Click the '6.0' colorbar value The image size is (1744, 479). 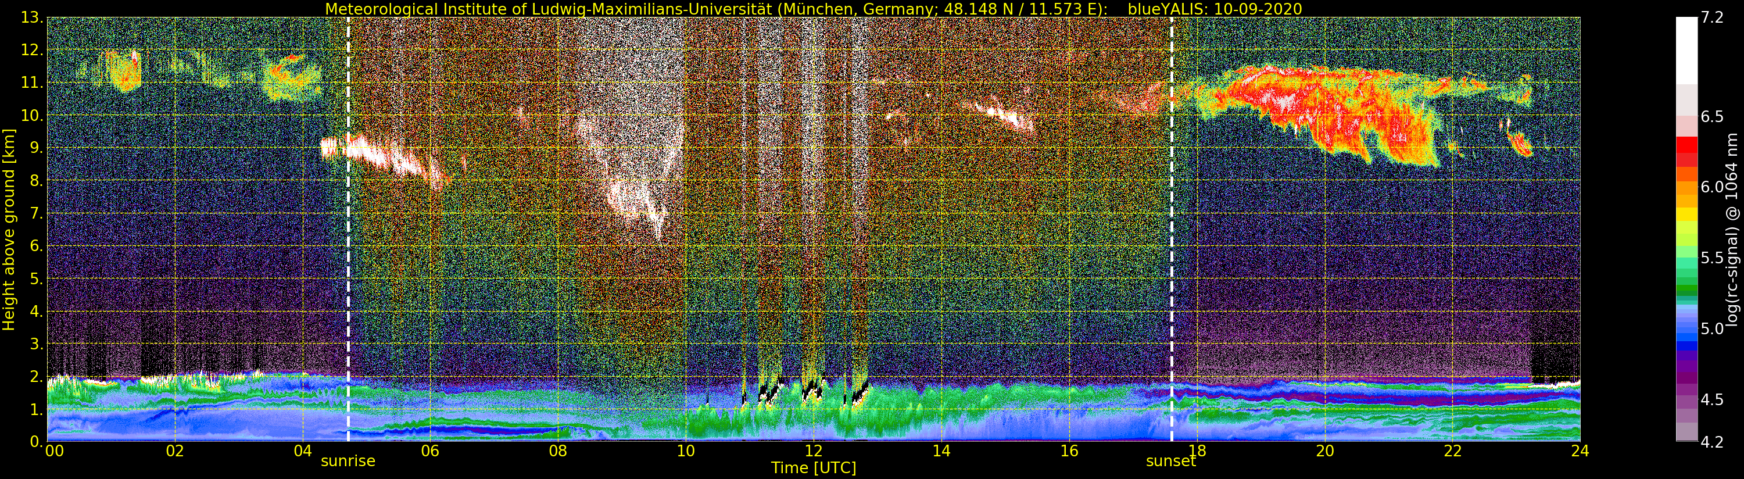point(1712,187)
